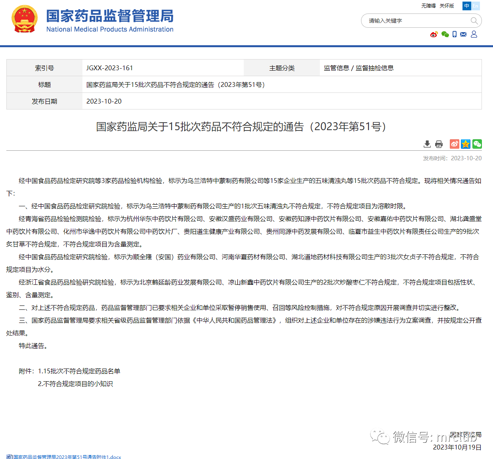Open attachment 国家药品监督管理局2023年第51号通告附件1.docx
This screenshot has height=459, width=493.
pos(67,457)
